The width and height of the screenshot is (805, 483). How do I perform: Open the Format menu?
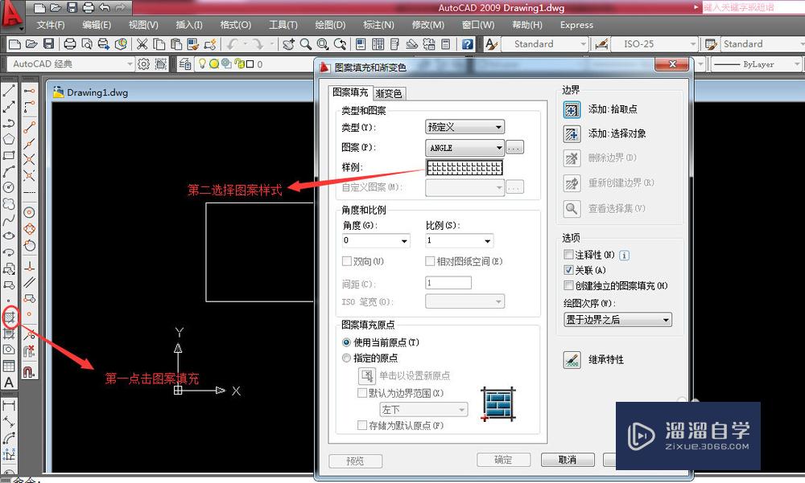point(235,25)
